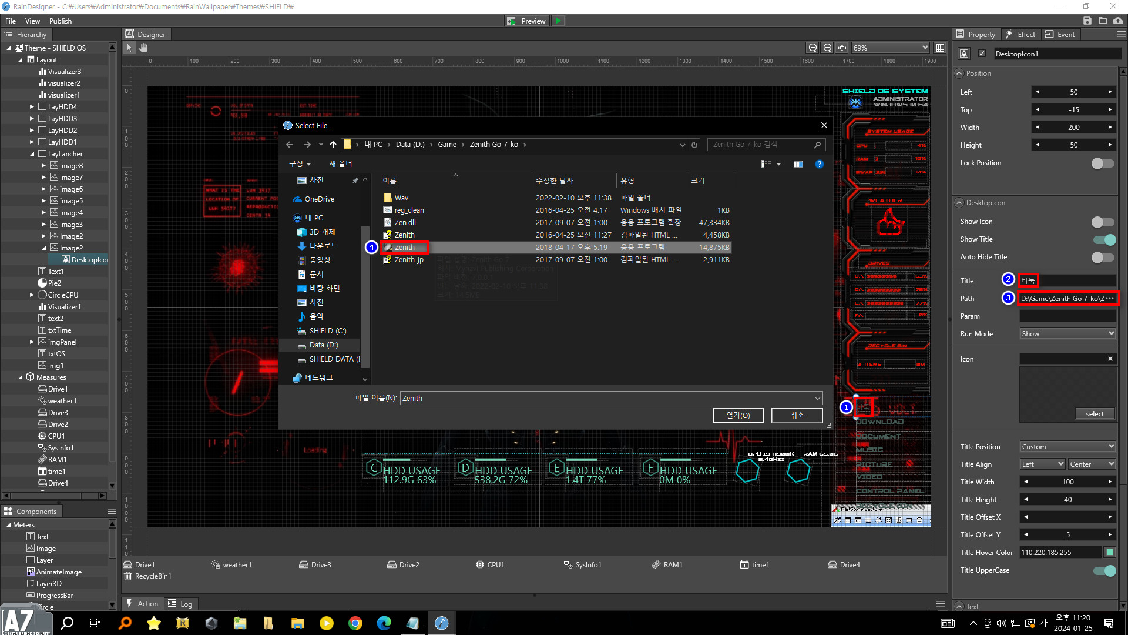Screen dimensions: 1128x635
Task: Collapse the Measures tree node
Action: click(21, 377)
